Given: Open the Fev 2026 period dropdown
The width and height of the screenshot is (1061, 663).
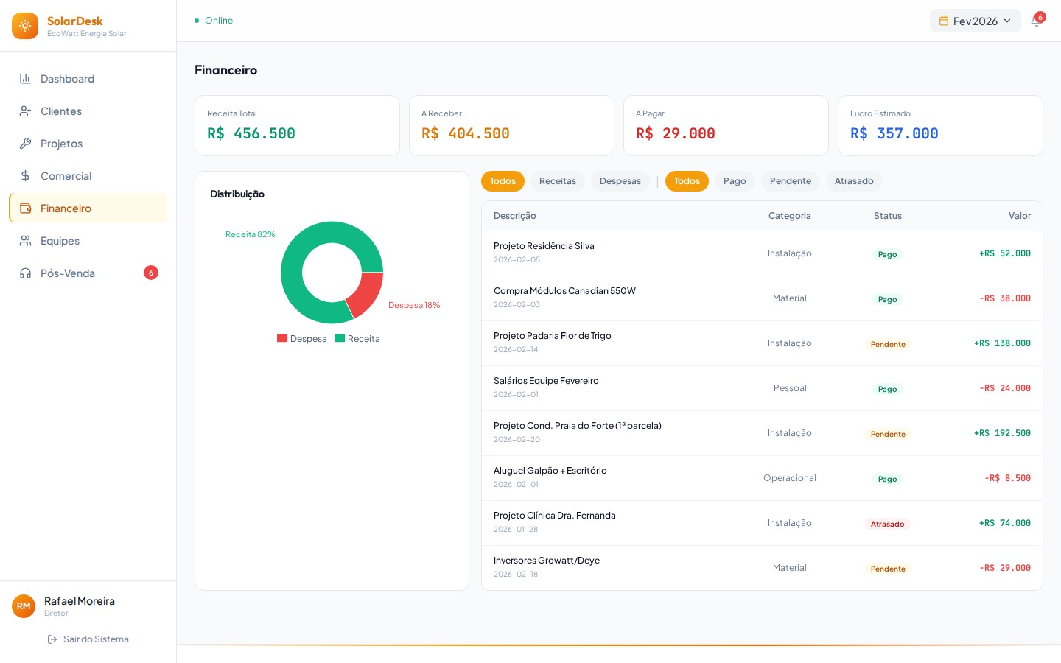Looking at the screenshot, I should (x=975, y=21).
